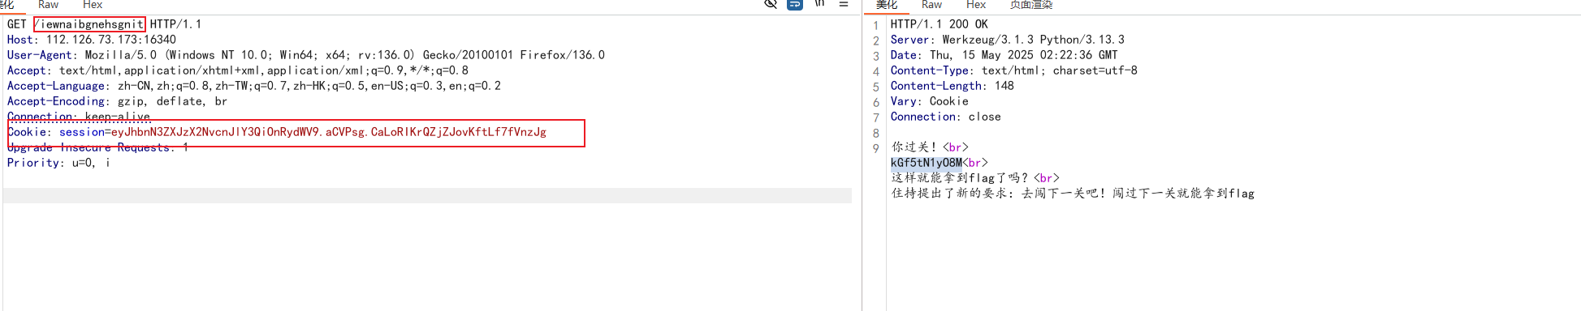Click the Accept header line in request

point(238,70)
